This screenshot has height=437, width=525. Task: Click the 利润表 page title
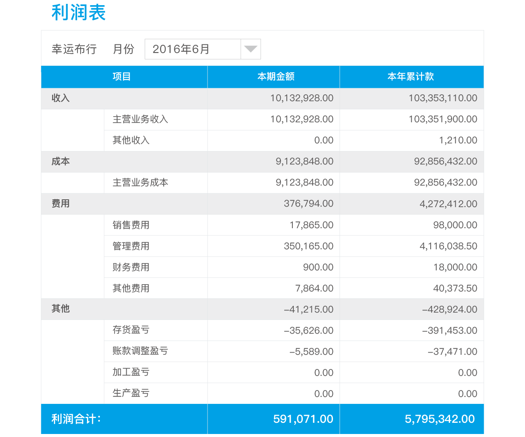78,12
